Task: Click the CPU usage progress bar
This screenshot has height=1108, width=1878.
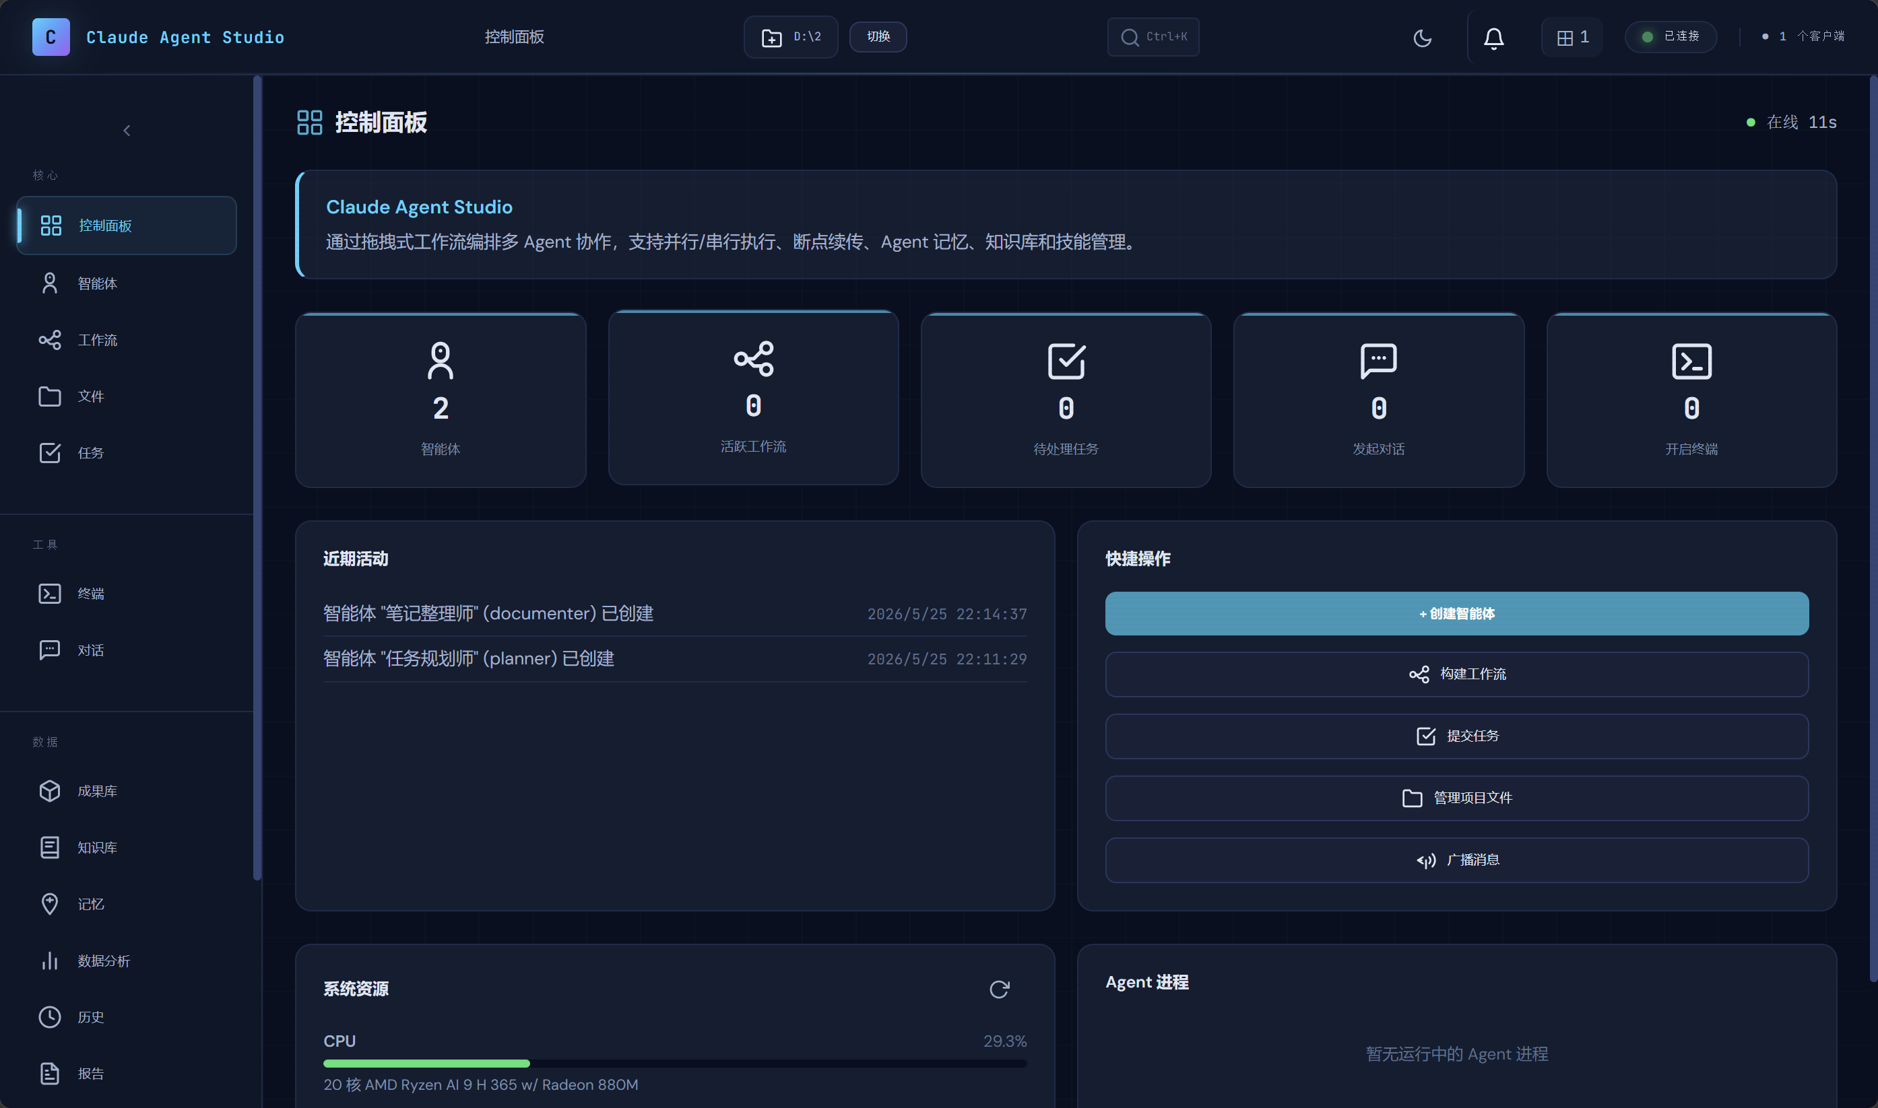Action: 674,1063
